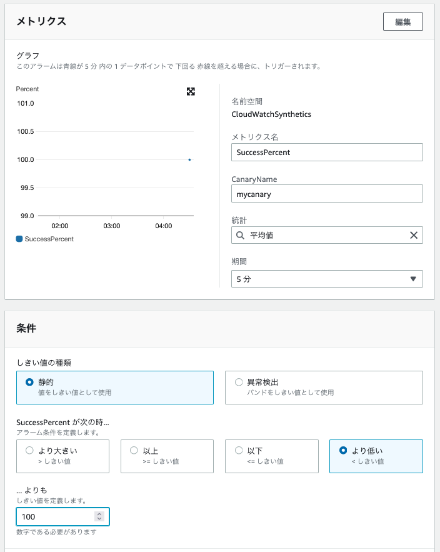Select the より大きい alarm condition
The height and width of the screenshot is (552, 440).
coord(29,450)
